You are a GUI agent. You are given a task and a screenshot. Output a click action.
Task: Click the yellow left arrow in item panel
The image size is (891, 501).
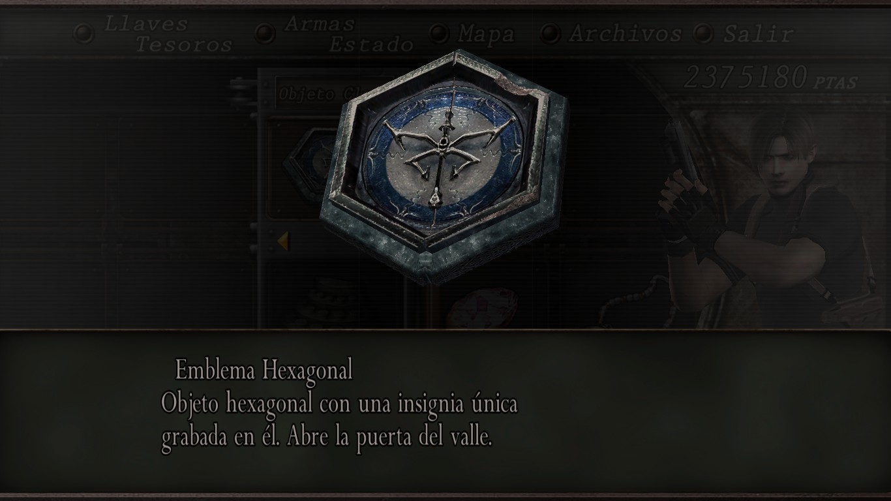point(282,241)
